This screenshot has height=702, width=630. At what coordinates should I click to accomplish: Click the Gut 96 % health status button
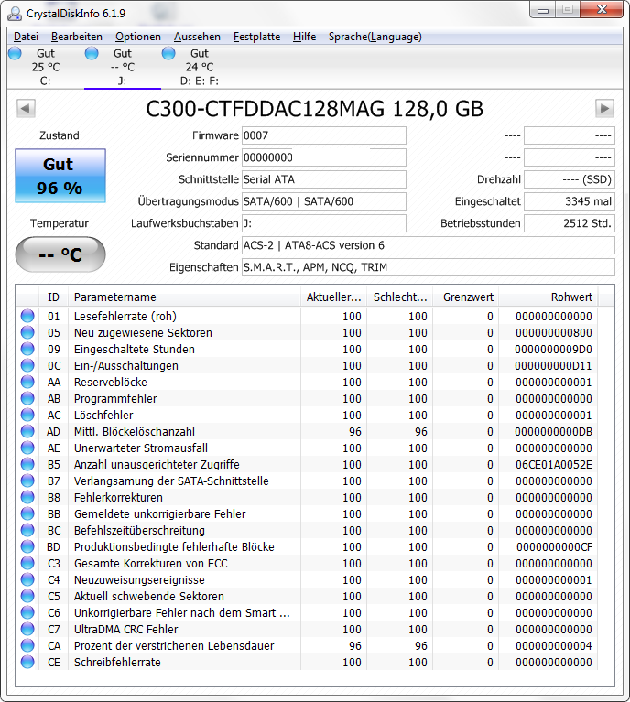(x=60, y=176)
